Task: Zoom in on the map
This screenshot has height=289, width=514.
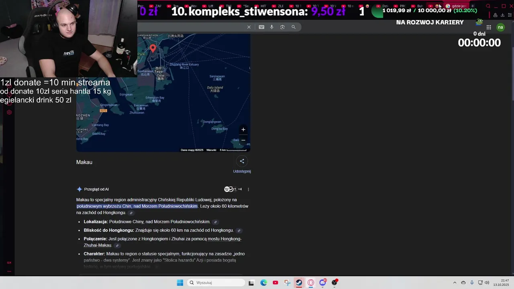Action: tap(243, 130)
